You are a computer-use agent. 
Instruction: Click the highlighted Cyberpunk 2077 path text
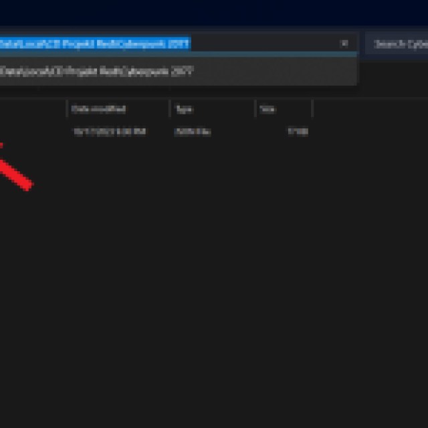coord(95,43)
